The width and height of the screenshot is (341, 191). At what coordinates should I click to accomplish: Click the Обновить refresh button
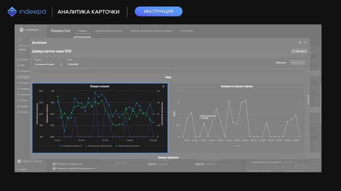click(x=299, y=51)
